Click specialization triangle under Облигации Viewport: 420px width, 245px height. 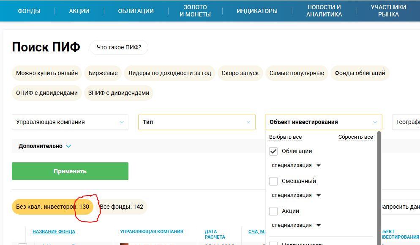(x=319, y=165)
